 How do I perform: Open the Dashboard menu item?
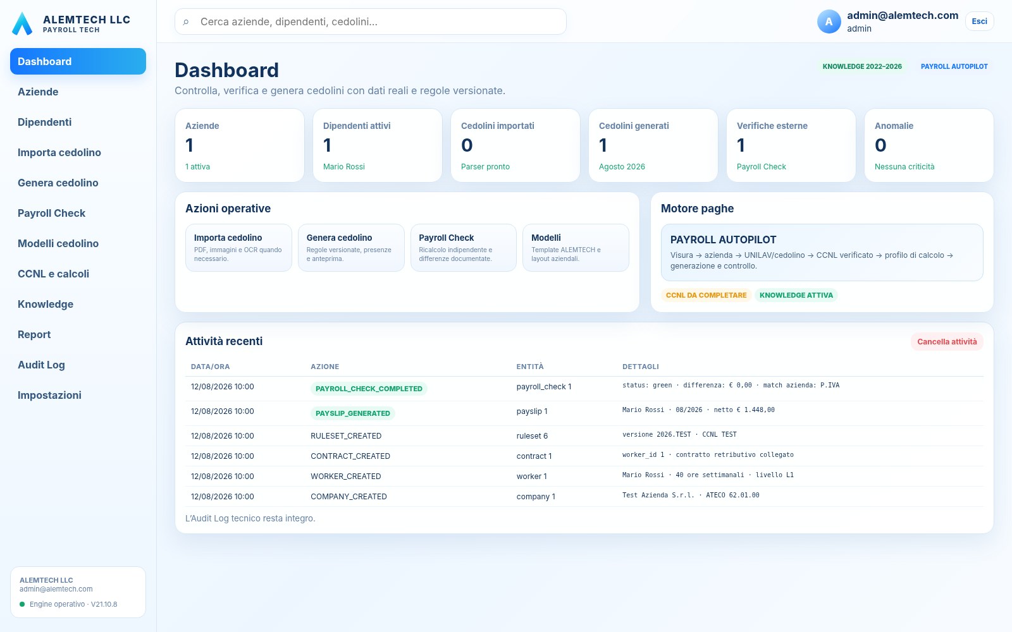78,61
